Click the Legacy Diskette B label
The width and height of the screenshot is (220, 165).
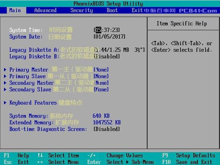coord(34,56)
